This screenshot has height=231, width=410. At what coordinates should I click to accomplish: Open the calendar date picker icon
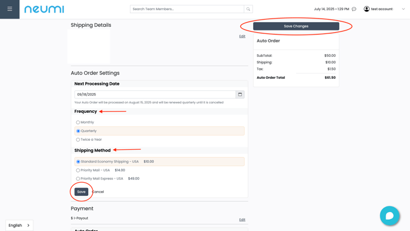point(240,94)
